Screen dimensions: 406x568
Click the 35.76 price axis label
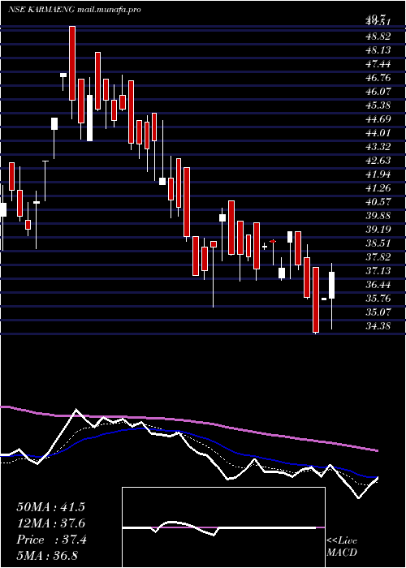378,299
